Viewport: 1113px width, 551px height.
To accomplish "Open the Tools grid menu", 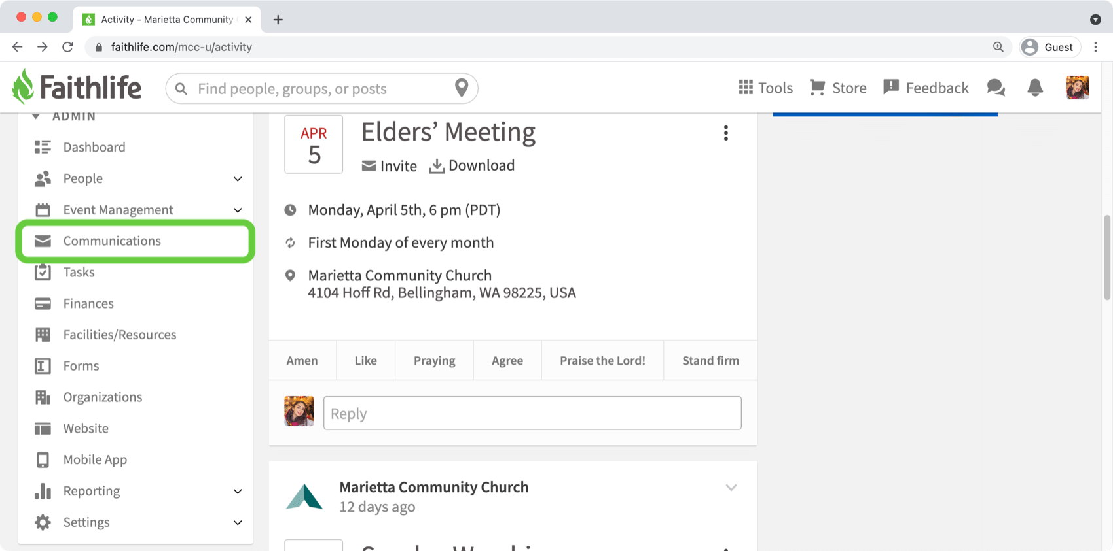I will [765, 88].
